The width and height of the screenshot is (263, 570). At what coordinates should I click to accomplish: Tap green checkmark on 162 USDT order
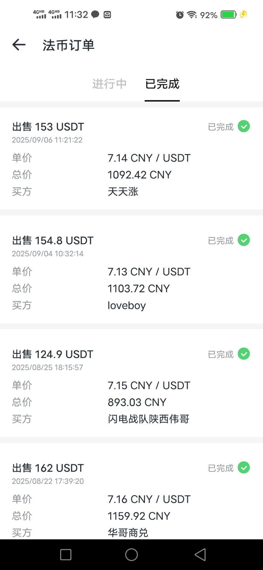point(244,468)
